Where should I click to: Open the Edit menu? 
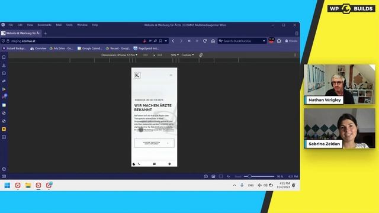tap(20, 25)
